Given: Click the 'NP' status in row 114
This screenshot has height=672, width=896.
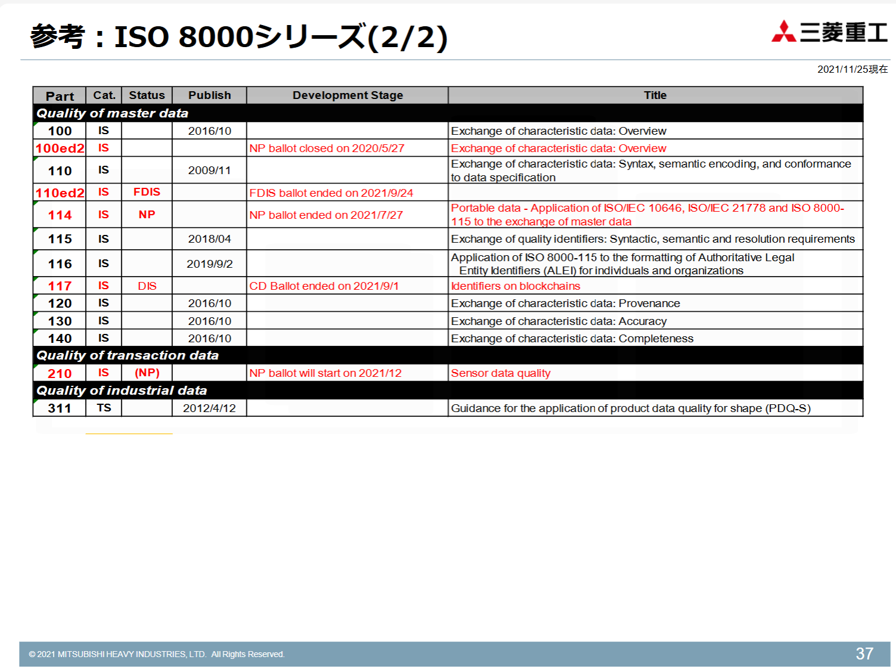Looking at the screenshot, I should pyautogui.click(x=147, y=215).
